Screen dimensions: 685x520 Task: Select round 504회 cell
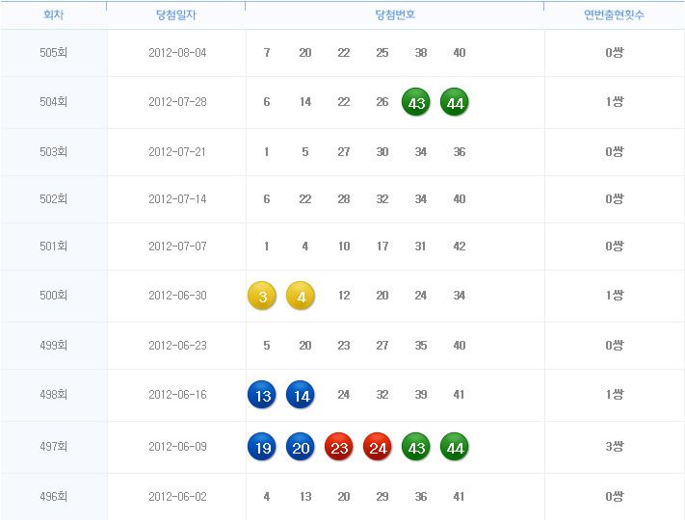(53, 102)
